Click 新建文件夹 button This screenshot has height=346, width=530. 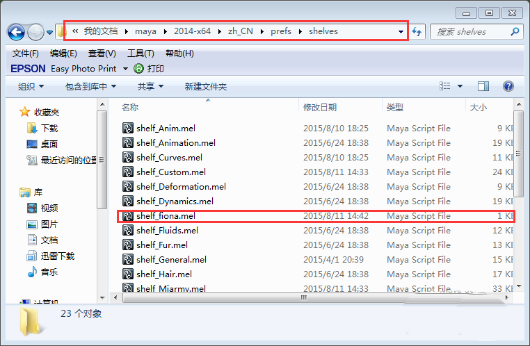pos(205,86)
